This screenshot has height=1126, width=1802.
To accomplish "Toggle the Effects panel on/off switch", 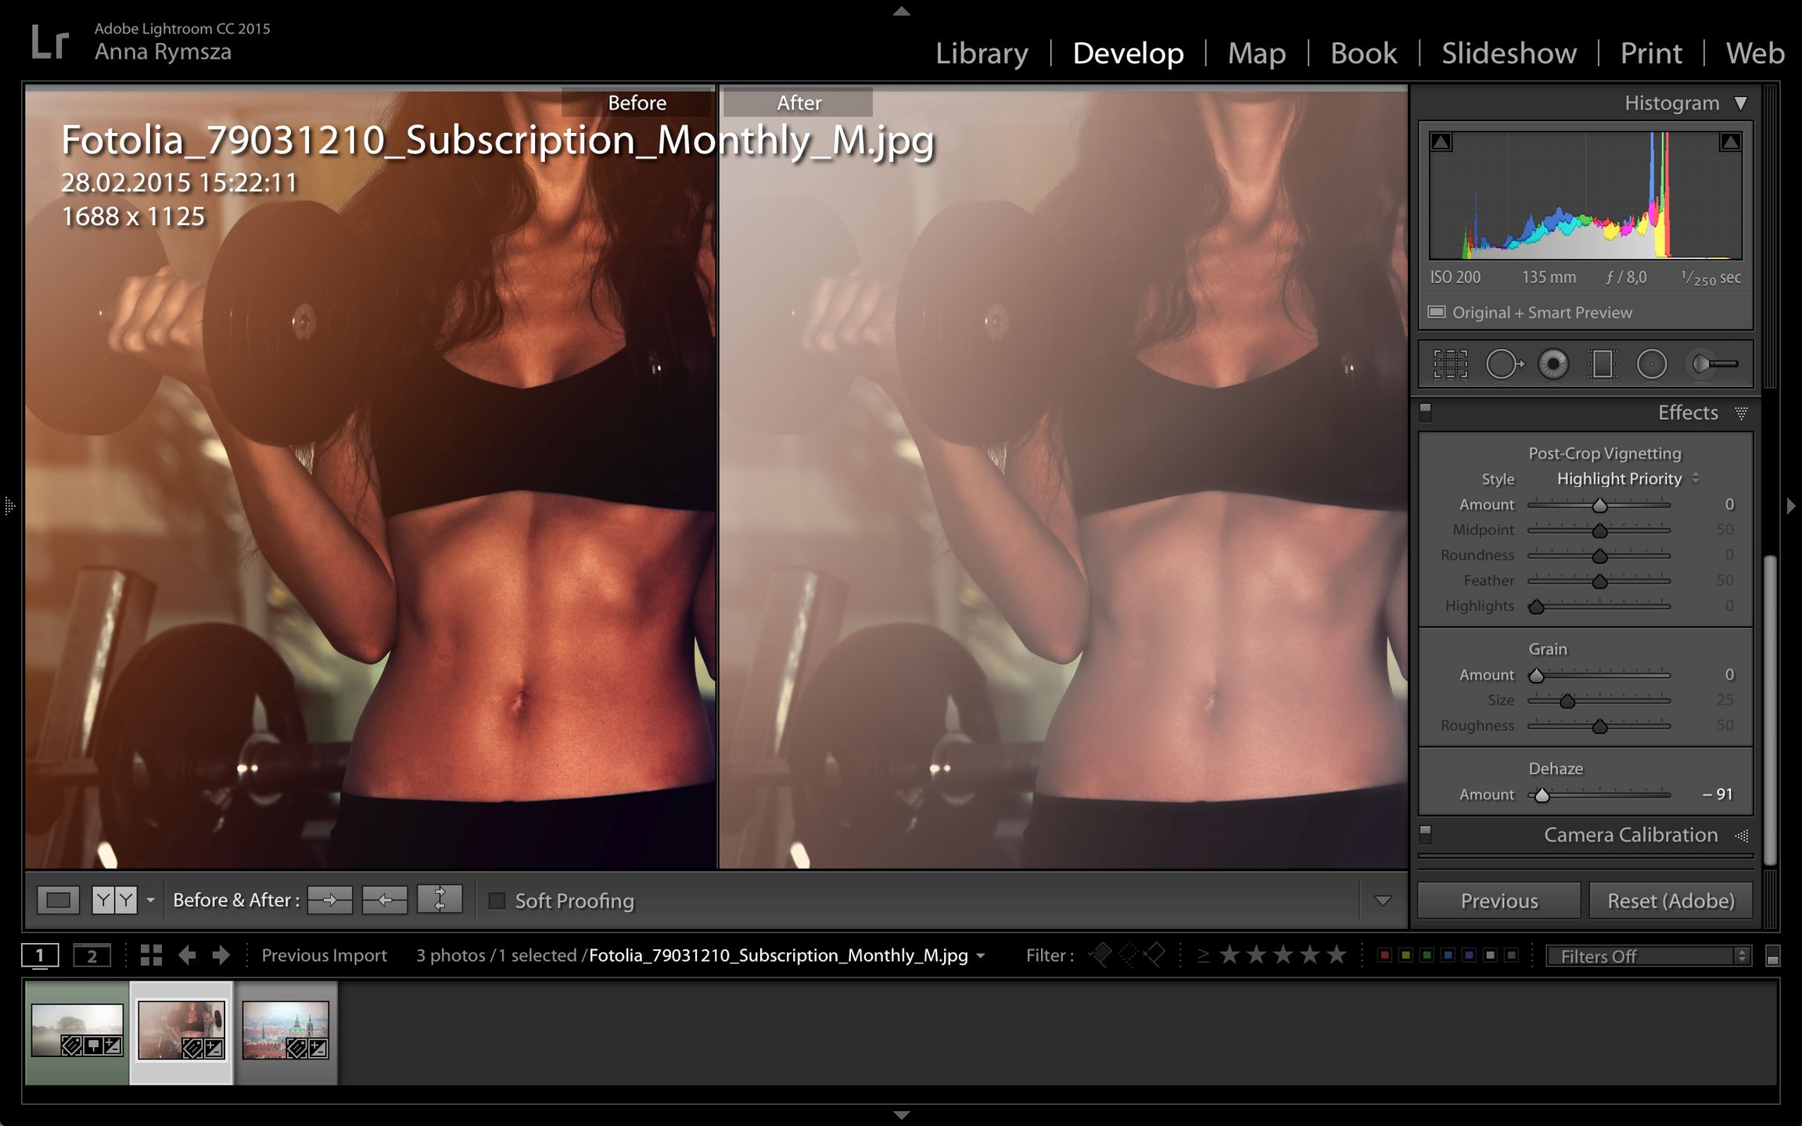I will click(x=1426, y=412).
